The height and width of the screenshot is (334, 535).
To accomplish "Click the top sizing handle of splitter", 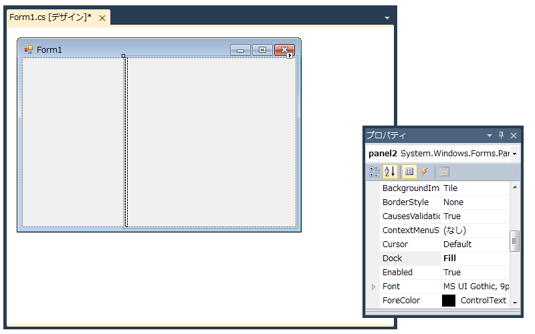I will click(x=124, y=55).
